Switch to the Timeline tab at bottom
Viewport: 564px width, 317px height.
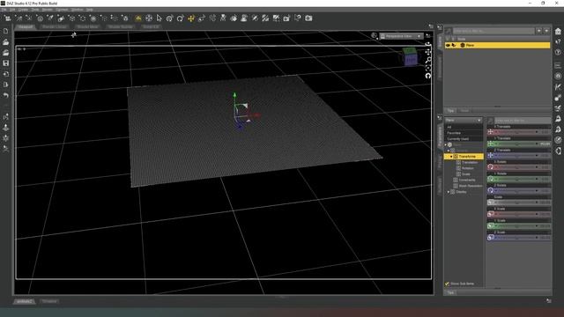49,301
